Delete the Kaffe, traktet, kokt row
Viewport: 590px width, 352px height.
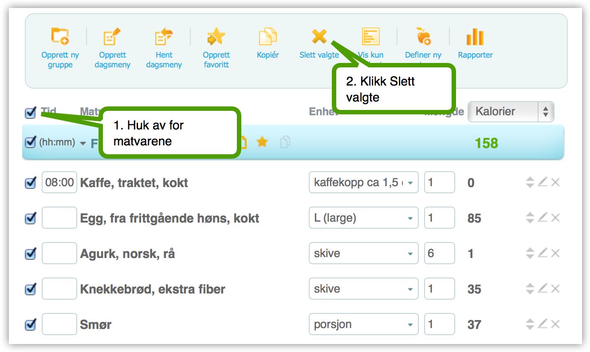555,182
